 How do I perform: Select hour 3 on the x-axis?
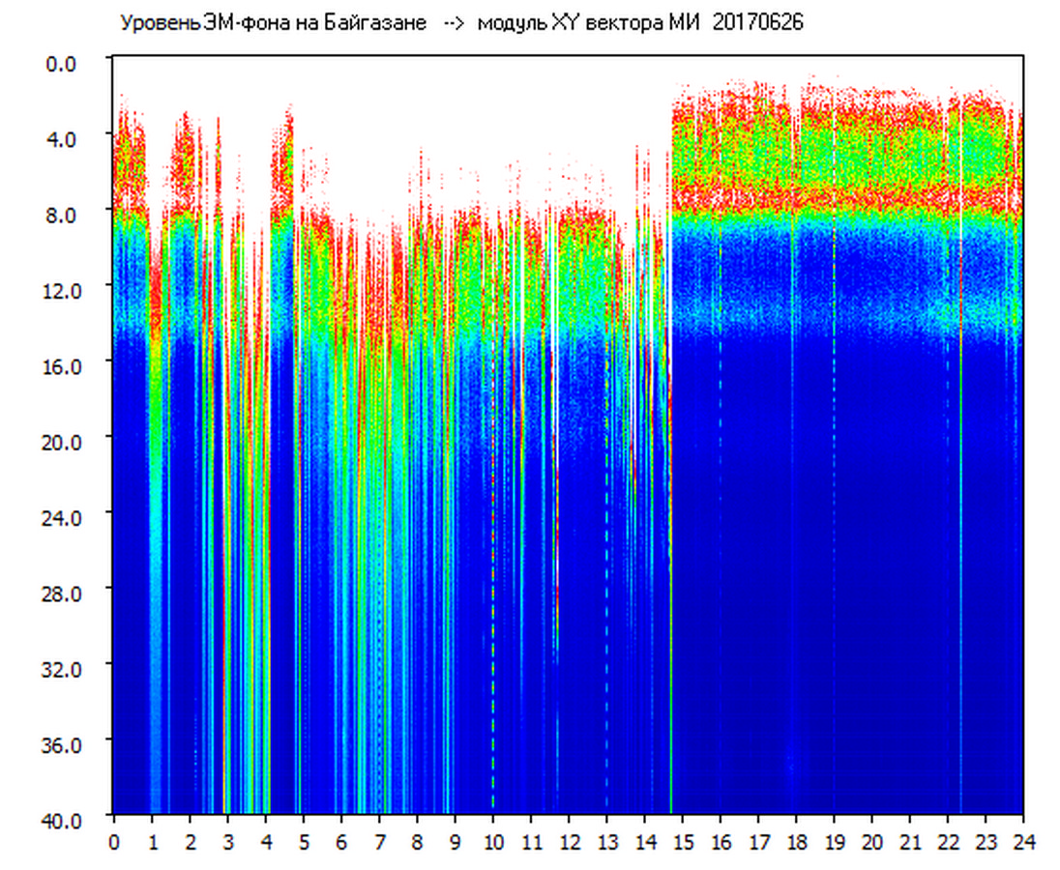click(227, 842)
